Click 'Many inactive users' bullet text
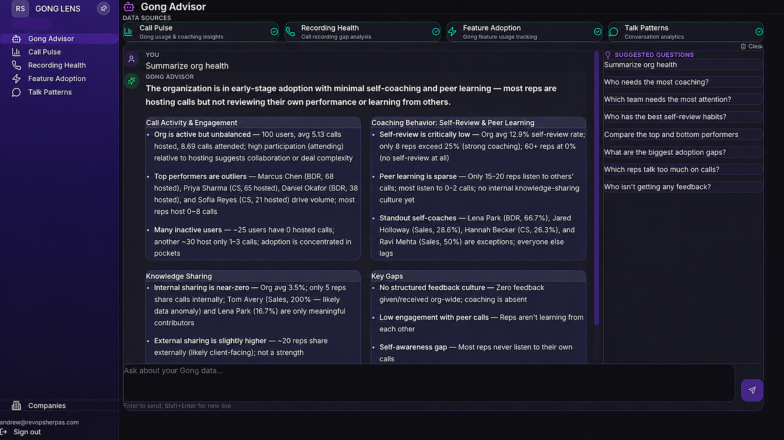Image resolution: width=784 pixels, height=440 pixels. pos(188,230)
